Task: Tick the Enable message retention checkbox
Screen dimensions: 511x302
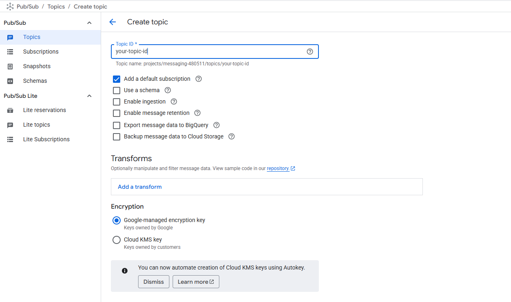Action: [117, 113]
